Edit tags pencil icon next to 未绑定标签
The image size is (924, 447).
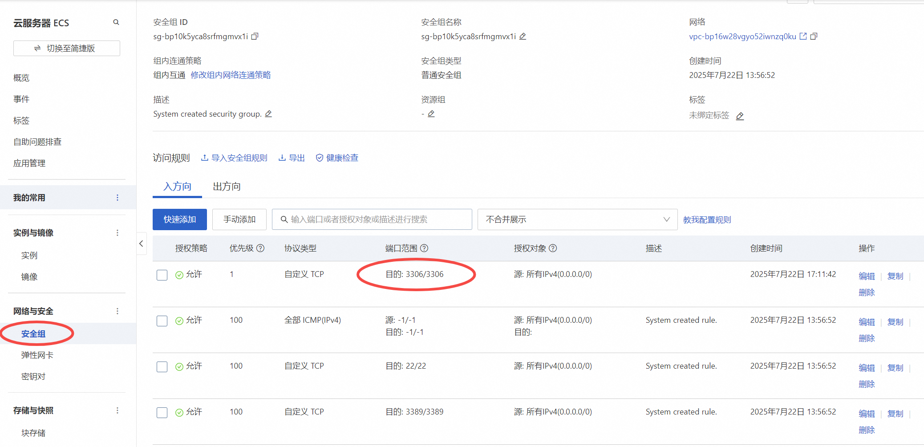point(740,116)
